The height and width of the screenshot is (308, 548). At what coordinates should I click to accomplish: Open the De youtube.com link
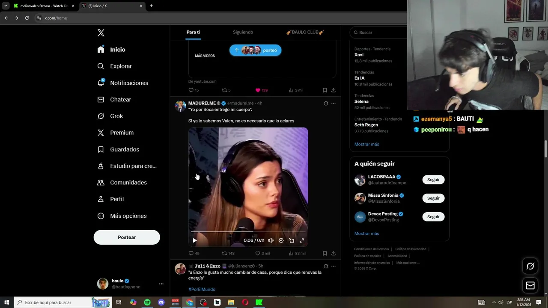tap(202, 81)
